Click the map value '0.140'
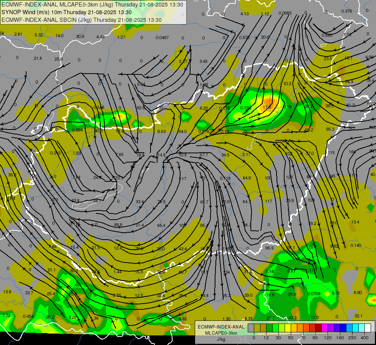The image size is (376, 345). pos(356,245)
